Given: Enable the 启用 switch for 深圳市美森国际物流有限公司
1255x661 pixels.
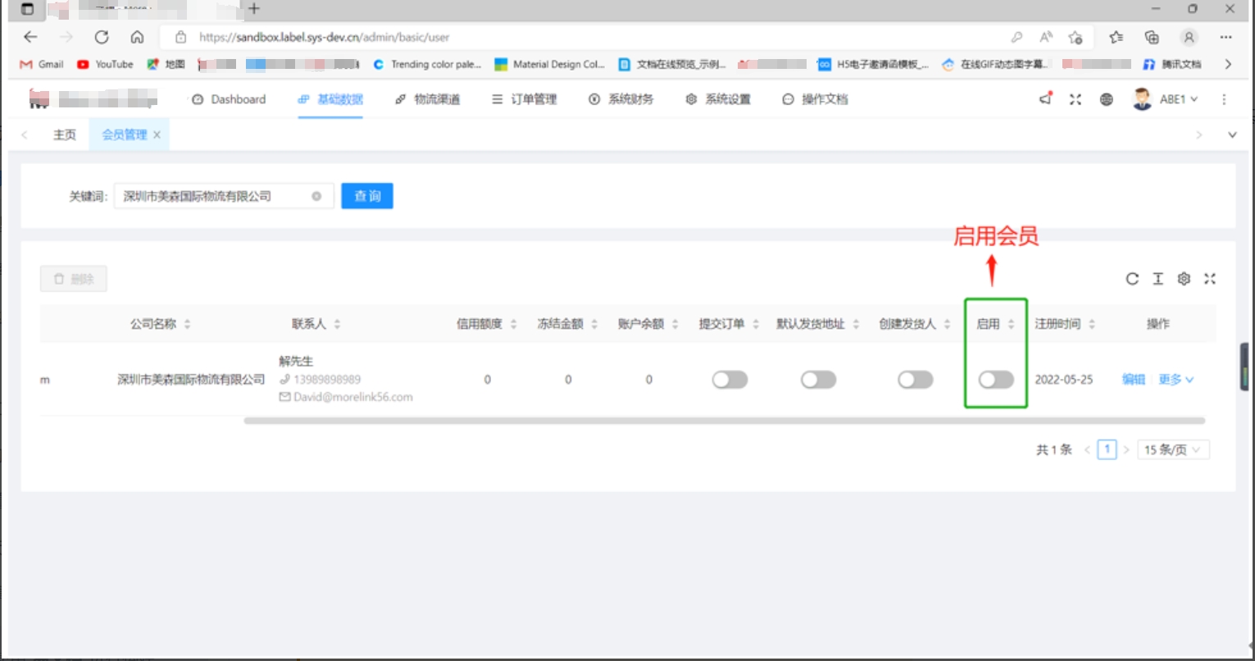Looking at the screenshot, I should tap(994, 379).
